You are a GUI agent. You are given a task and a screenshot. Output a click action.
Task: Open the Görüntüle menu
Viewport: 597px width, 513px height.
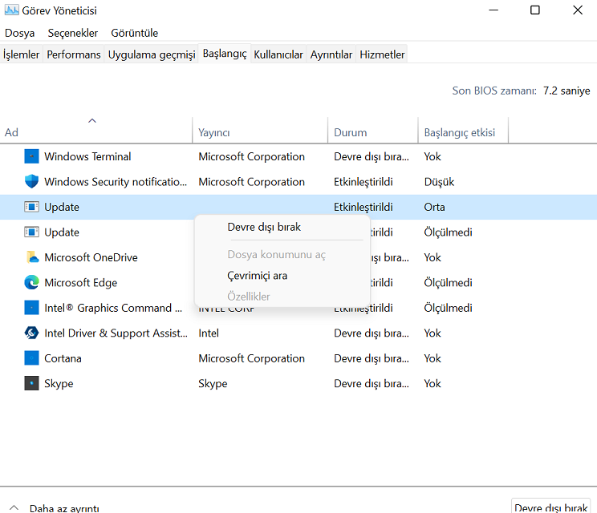click(134, 33)
